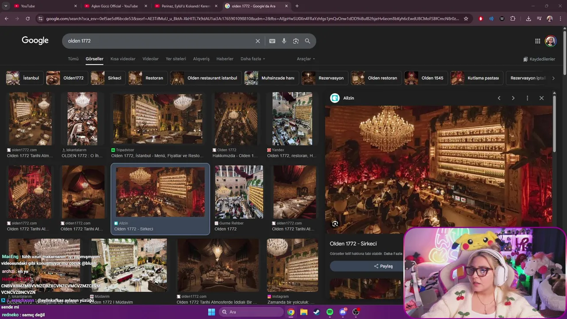
Task: Click the magnifier search button
Action: click(307, 41)
